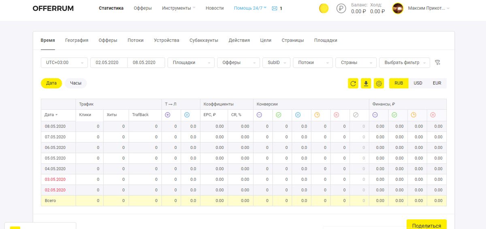Open table column settings gear

(x=379, y=83)
